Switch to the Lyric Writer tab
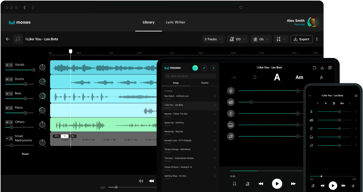Image resolution: width=363 pixels, height=192 pixels. coord(175,22)
